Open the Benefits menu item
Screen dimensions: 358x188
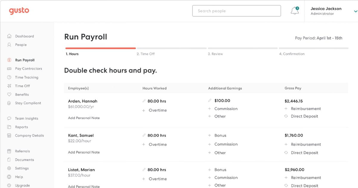coord(22,95)
